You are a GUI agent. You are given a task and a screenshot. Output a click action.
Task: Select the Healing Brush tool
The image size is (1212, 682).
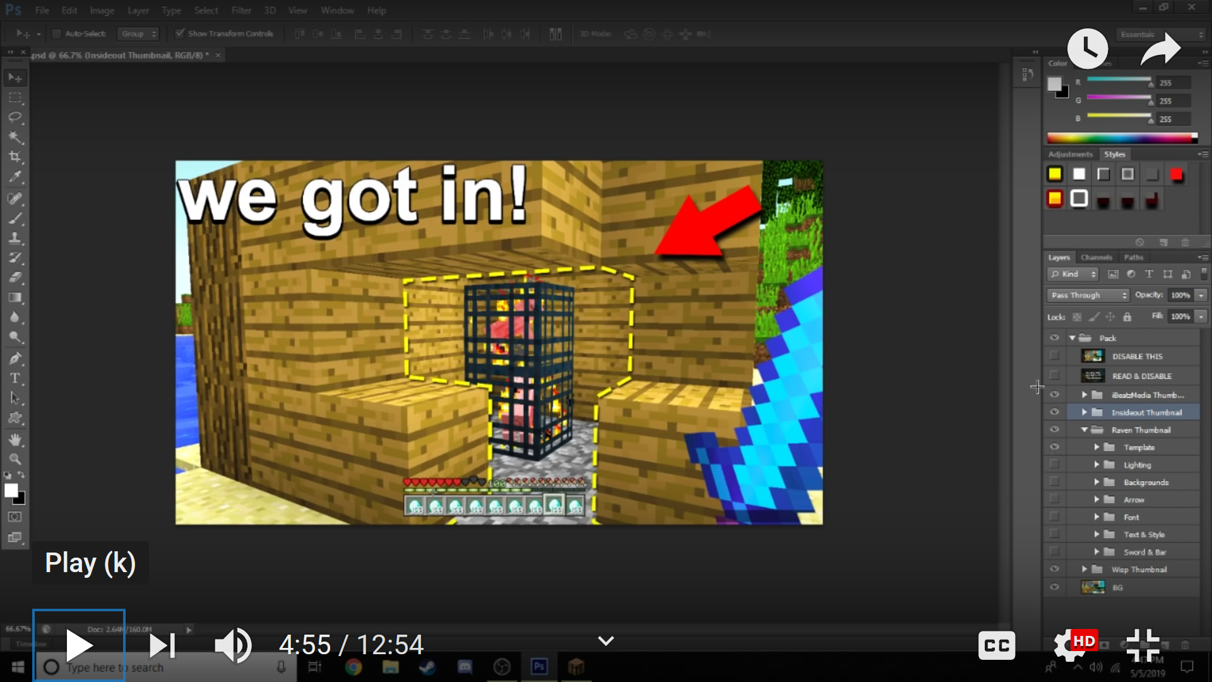tap(15, 198)
